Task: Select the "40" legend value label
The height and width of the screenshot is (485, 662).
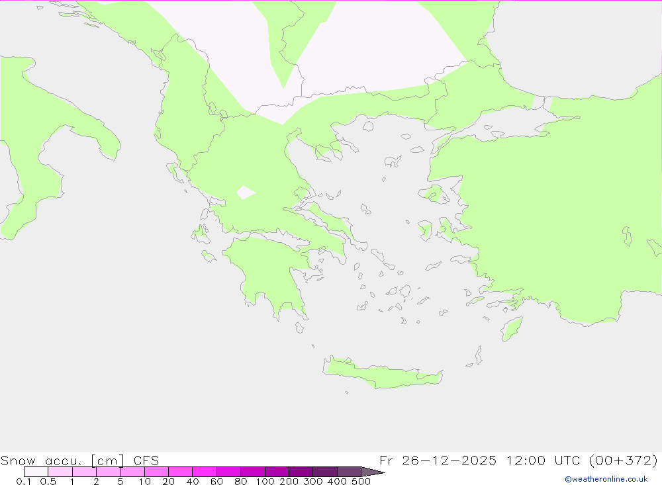Action: pos(193,481)
